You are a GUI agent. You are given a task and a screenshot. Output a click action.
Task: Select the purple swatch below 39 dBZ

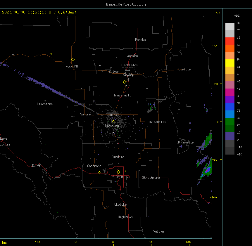pos(230,100)
